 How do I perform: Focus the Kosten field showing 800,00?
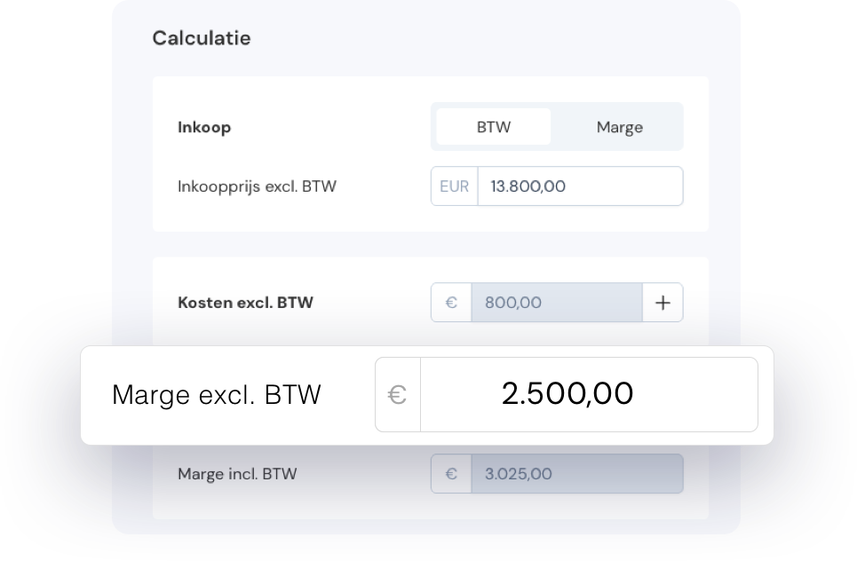556,303
